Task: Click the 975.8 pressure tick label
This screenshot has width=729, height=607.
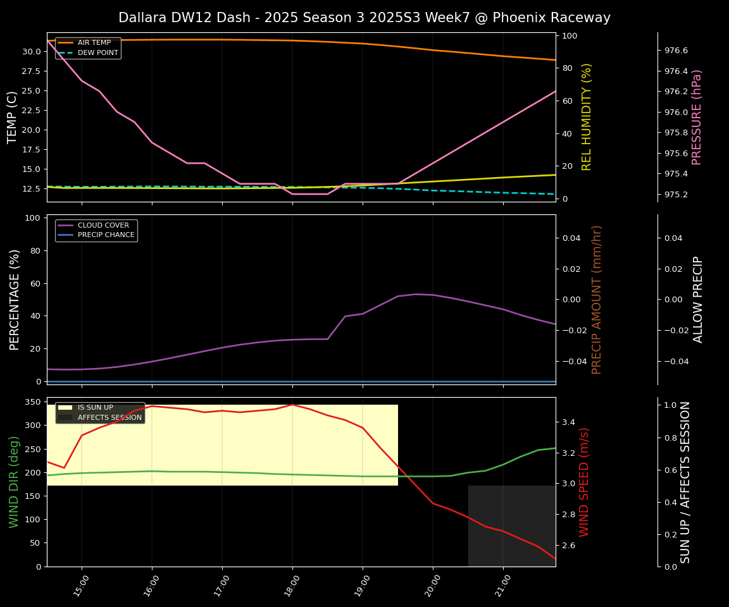Action: point(676,133)
